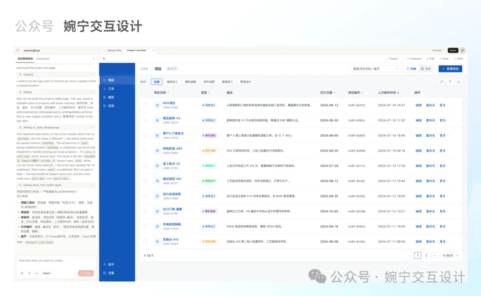Screen dimensions: 481x296
Task: Click the magnifier icon in the search box
Action: (x=397, y=69)
